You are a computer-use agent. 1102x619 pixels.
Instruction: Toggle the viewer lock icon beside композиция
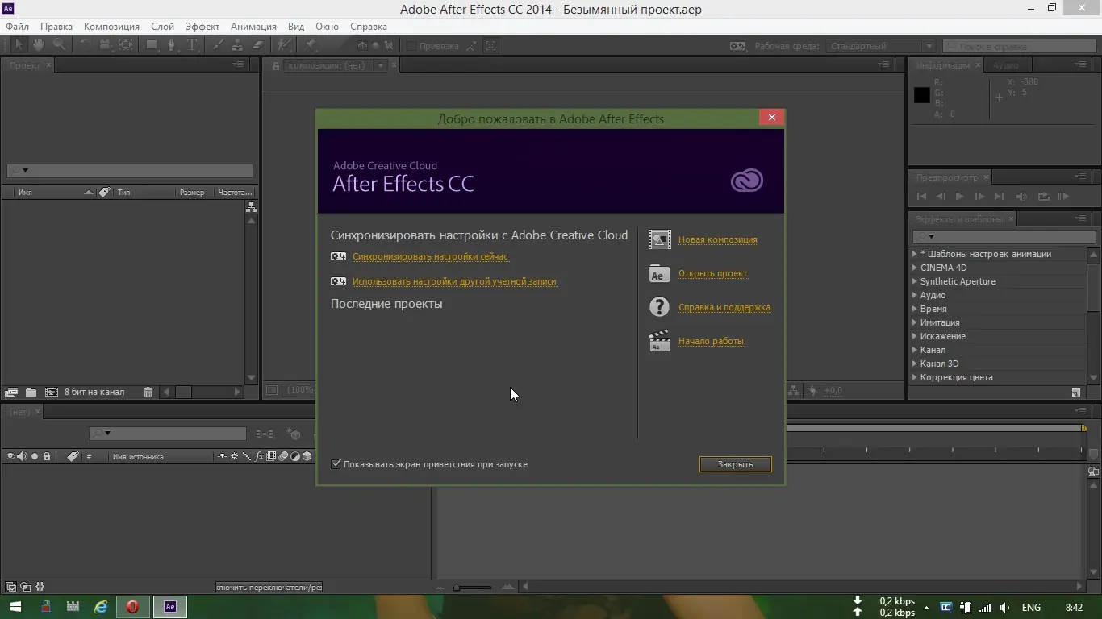(x=276, y=66)
